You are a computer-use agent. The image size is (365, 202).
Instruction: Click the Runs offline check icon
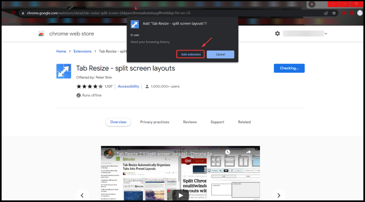[78, 95]
